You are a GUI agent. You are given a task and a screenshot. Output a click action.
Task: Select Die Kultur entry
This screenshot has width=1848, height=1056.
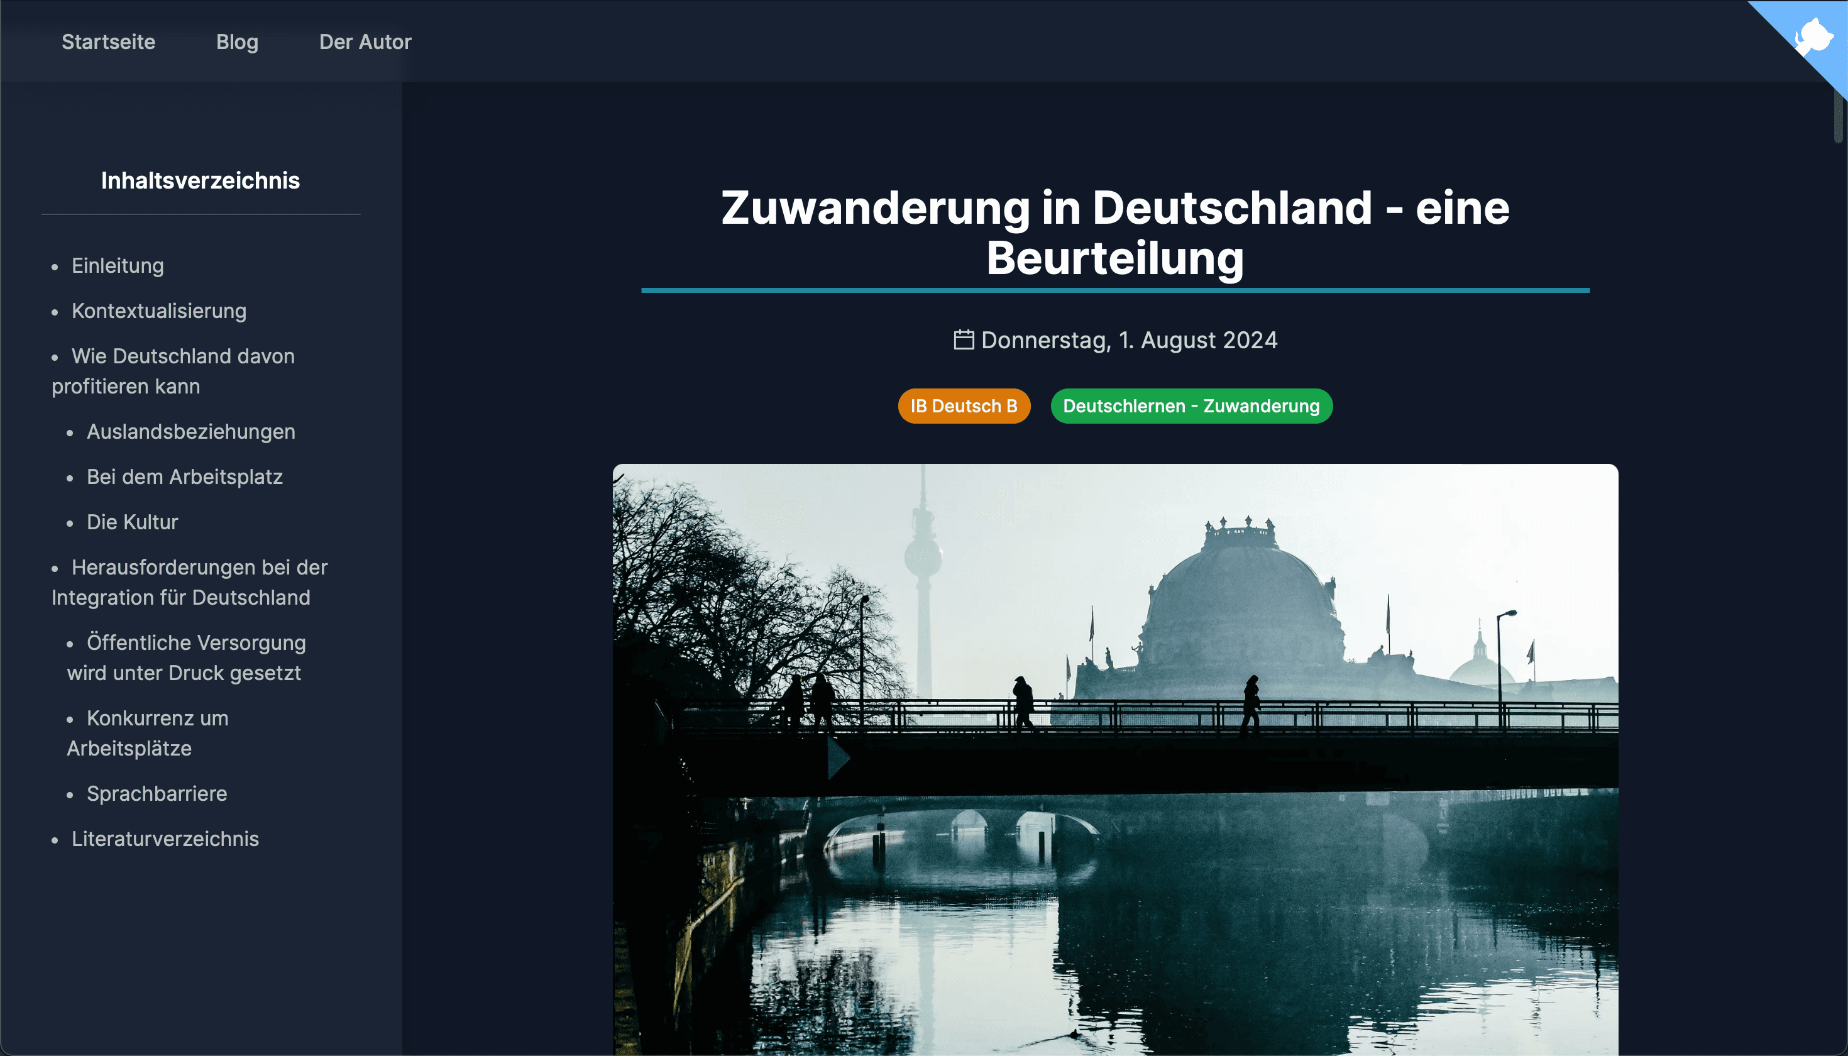(132, 522)
